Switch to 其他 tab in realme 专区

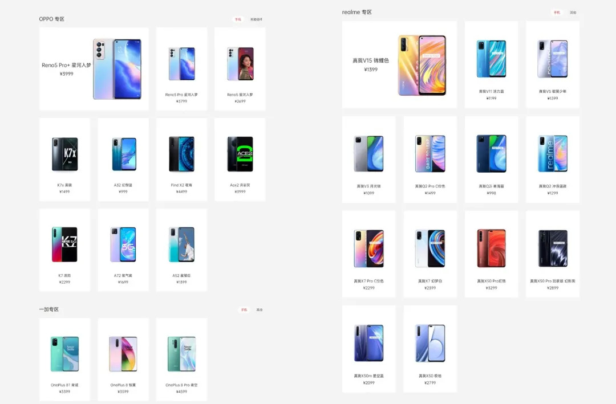(573, 13)
